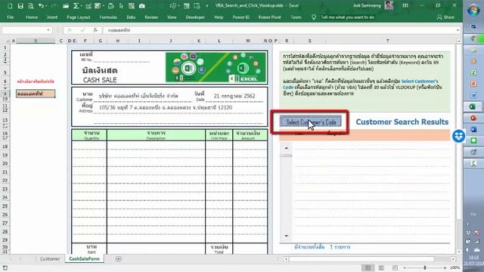Click the Dropbox badge icon
Viewport: 484px width, 272px height.
click(x=459, y=136)
